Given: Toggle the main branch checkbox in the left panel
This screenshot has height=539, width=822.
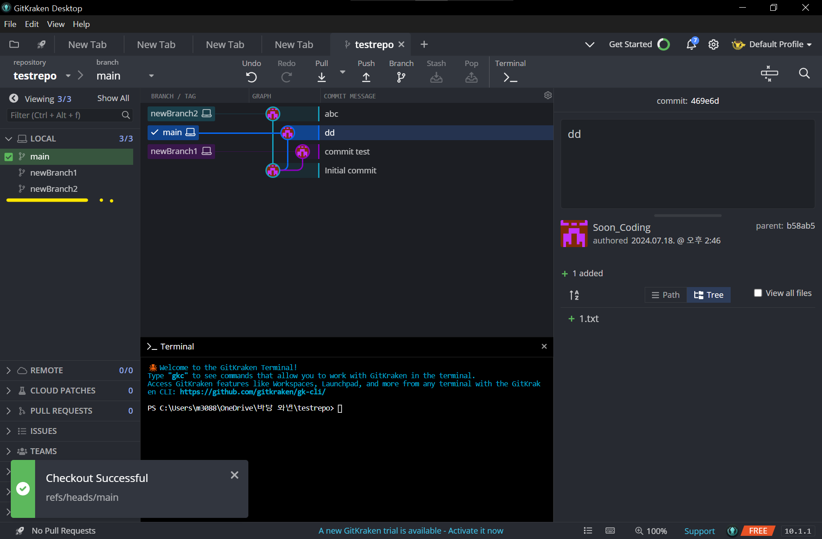Looking at the screenshot, I should coord(9,157).
